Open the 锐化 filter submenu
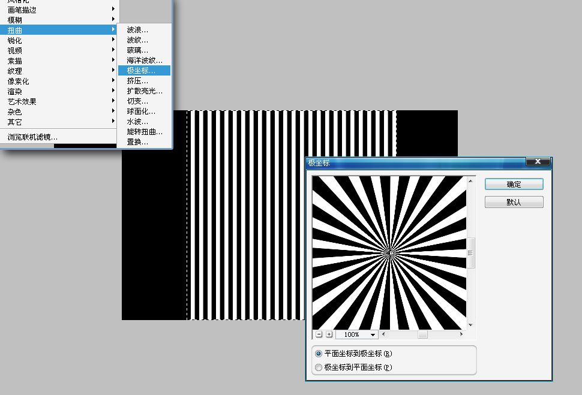This screenshot has width=582, height=395. pyautogui.click(x=59, y=40)
